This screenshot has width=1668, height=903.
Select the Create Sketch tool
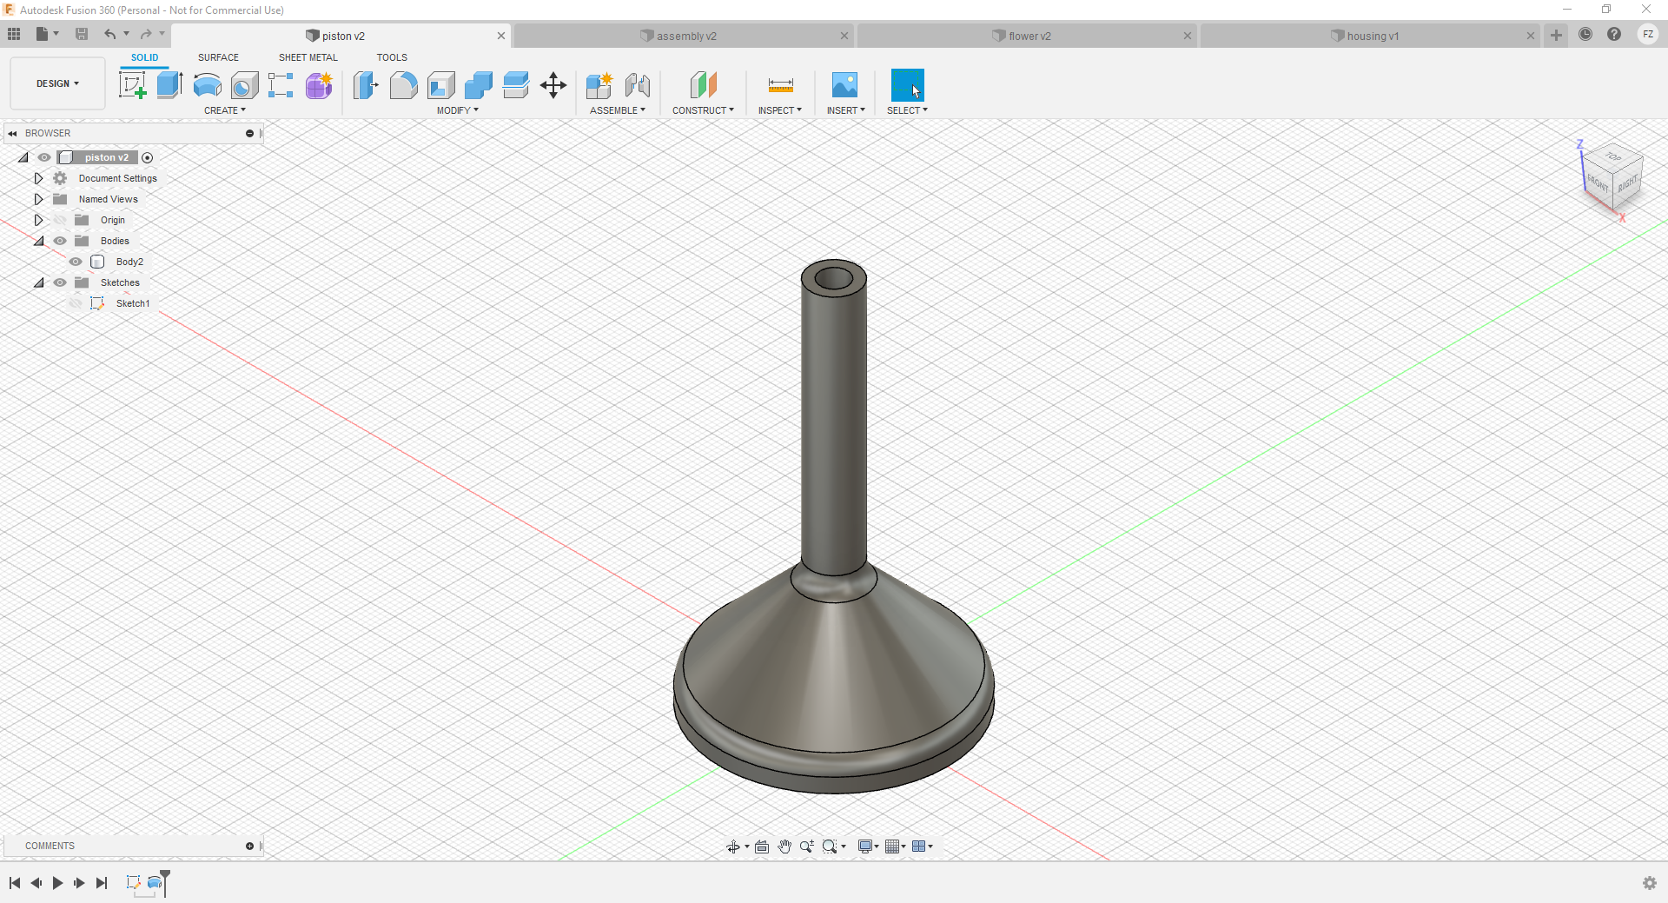click(133, 85)
